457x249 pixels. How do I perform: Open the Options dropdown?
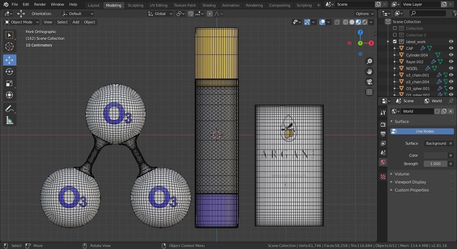pos(365,14)
